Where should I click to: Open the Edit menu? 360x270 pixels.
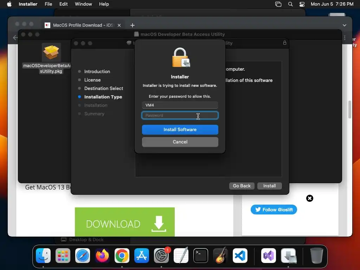[x=63, y=4]
